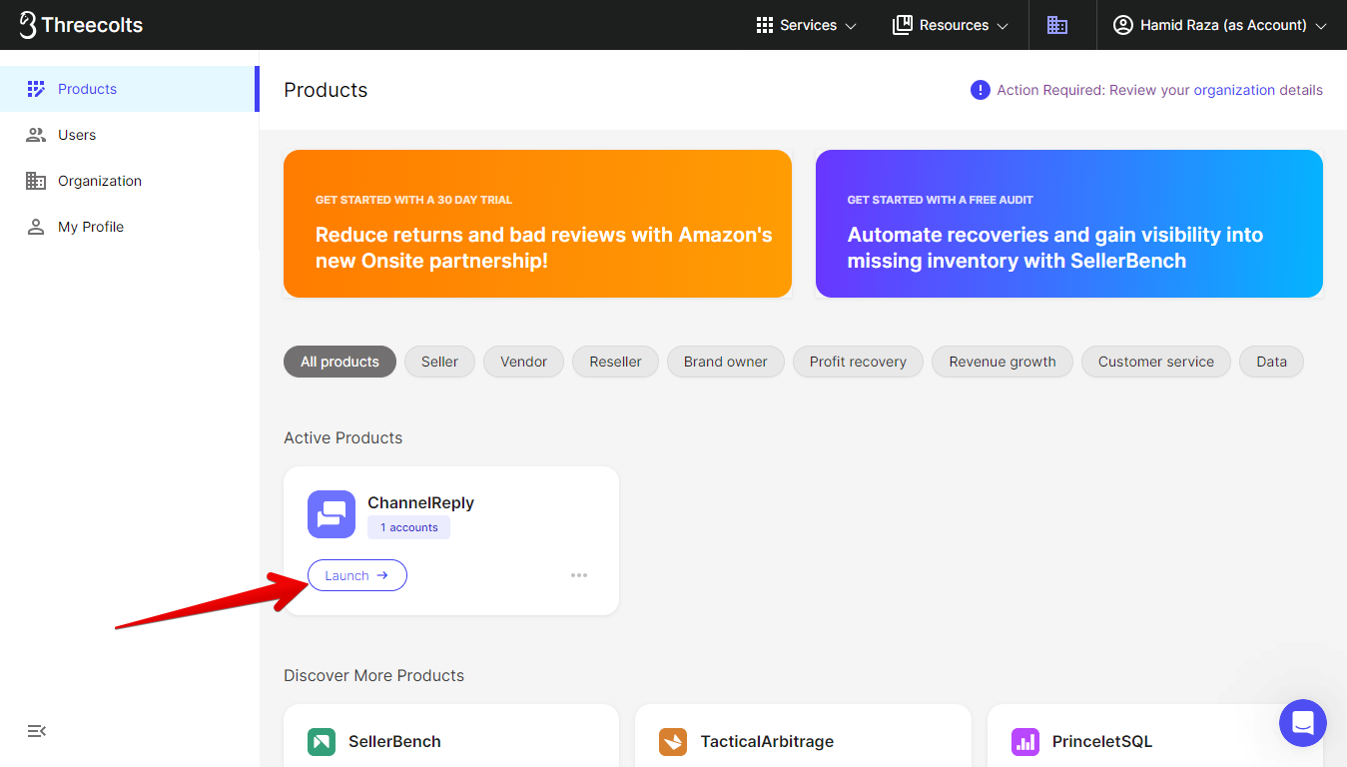Go to Users in the sidebar

click(x=77, y=135)
